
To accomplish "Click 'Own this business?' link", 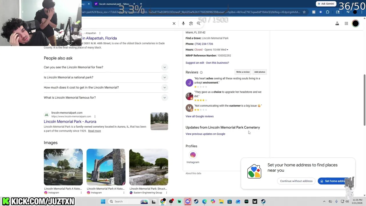I will click(218, 63).
